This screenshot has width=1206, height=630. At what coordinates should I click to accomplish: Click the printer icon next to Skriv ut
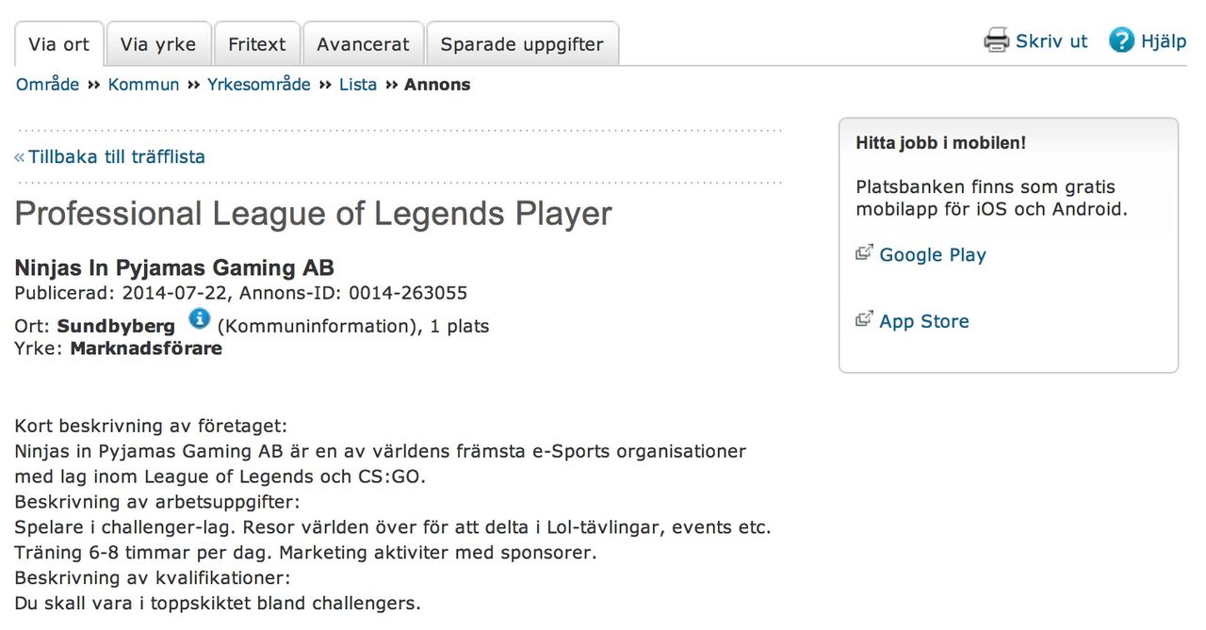996,40
